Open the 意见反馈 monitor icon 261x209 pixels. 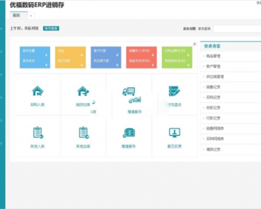[175, 132]
